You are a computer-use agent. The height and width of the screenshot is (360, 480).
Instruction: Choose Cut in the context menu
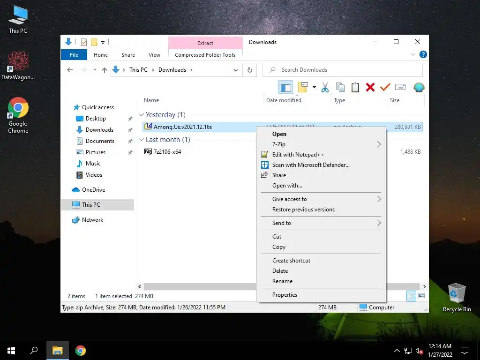(x=321, y=236)
